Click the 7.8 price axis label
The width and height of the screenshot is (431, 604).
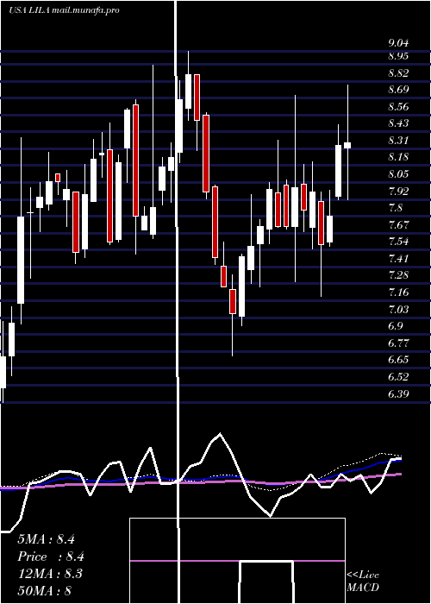point(396,208)
